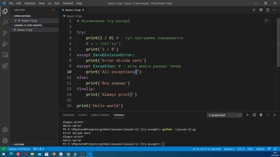
Task: Close lesson-12.py editor tab
Action: point(83,10)
